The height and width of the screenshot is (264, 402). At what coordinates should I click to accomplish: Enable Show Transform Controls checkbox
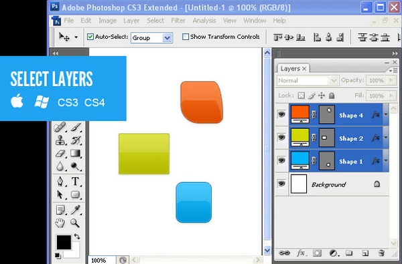point(186,37)
